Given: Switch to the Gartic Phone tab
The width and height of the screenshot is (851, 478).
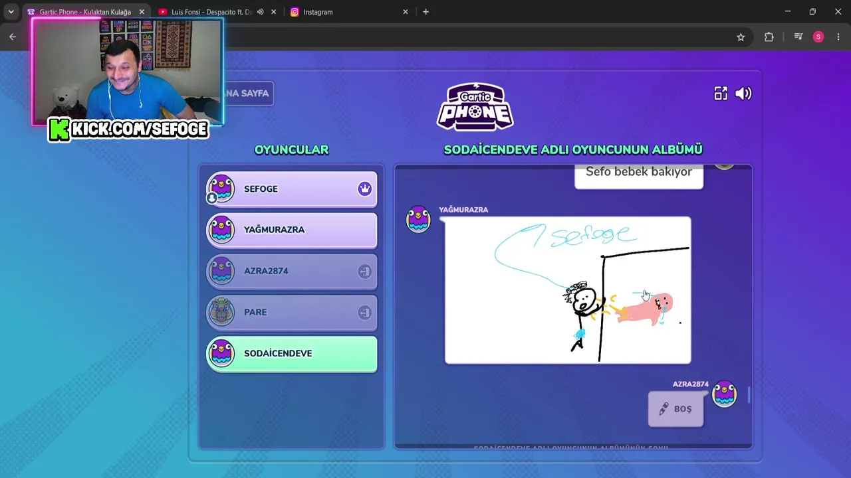Looking at the screenshot, I should 84,12.
